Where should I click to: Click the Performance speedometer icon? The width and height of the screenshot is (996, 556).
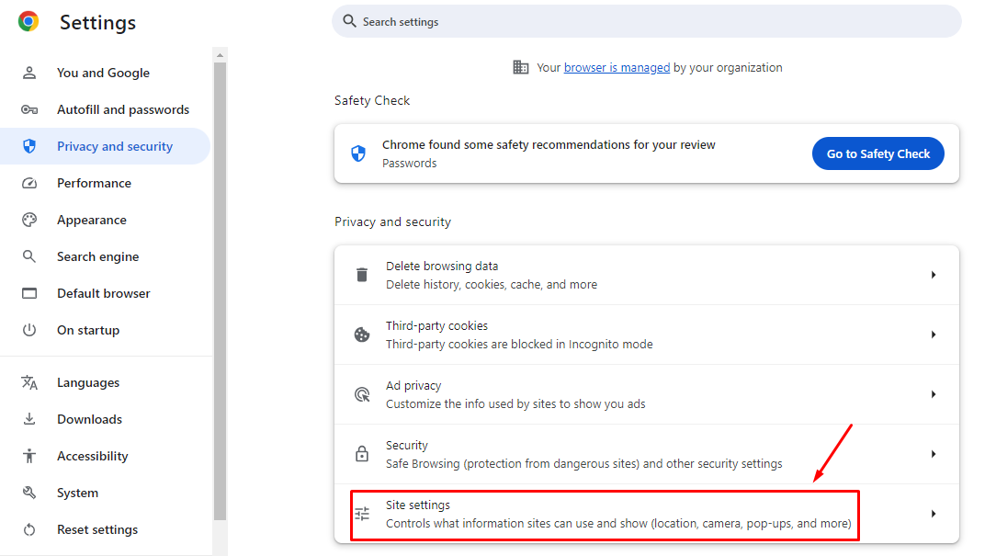tap(29, 183)
